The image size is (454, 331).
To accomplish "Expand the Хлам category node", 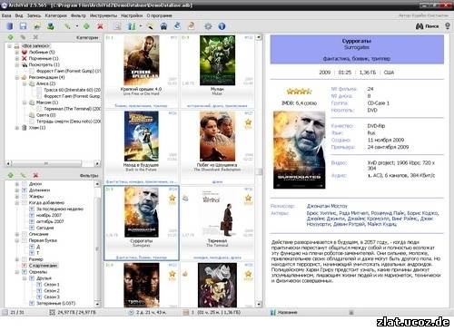I will (x=17, y=128).
